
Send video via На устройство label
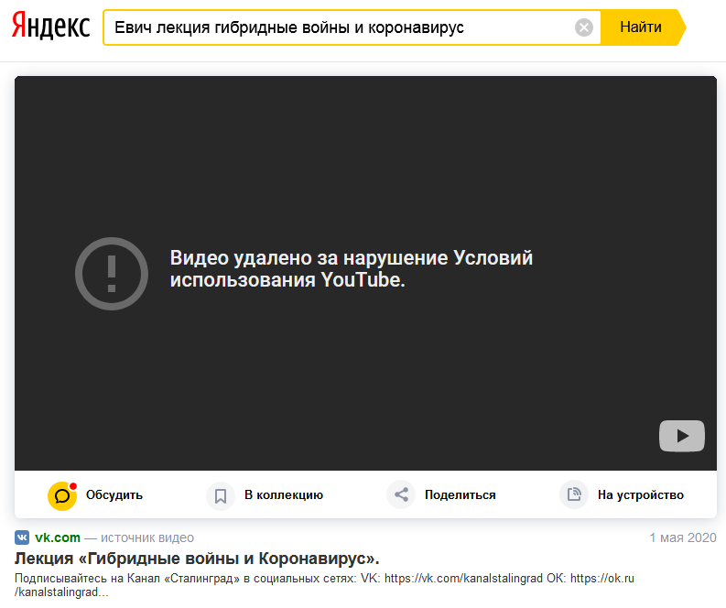coord(641,495)
